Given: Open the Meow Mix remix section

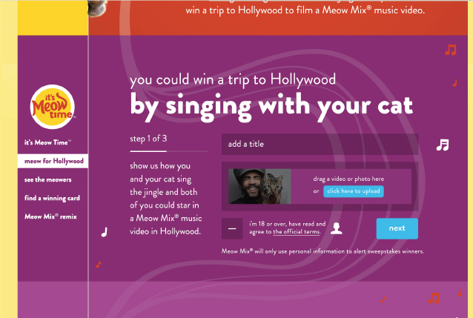Looking at the screenshot, I should point(50,216).
